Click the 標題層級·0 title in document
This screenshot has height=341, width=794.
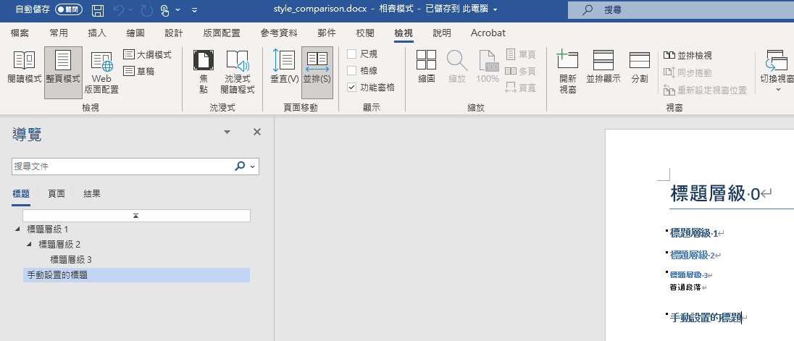715,194
